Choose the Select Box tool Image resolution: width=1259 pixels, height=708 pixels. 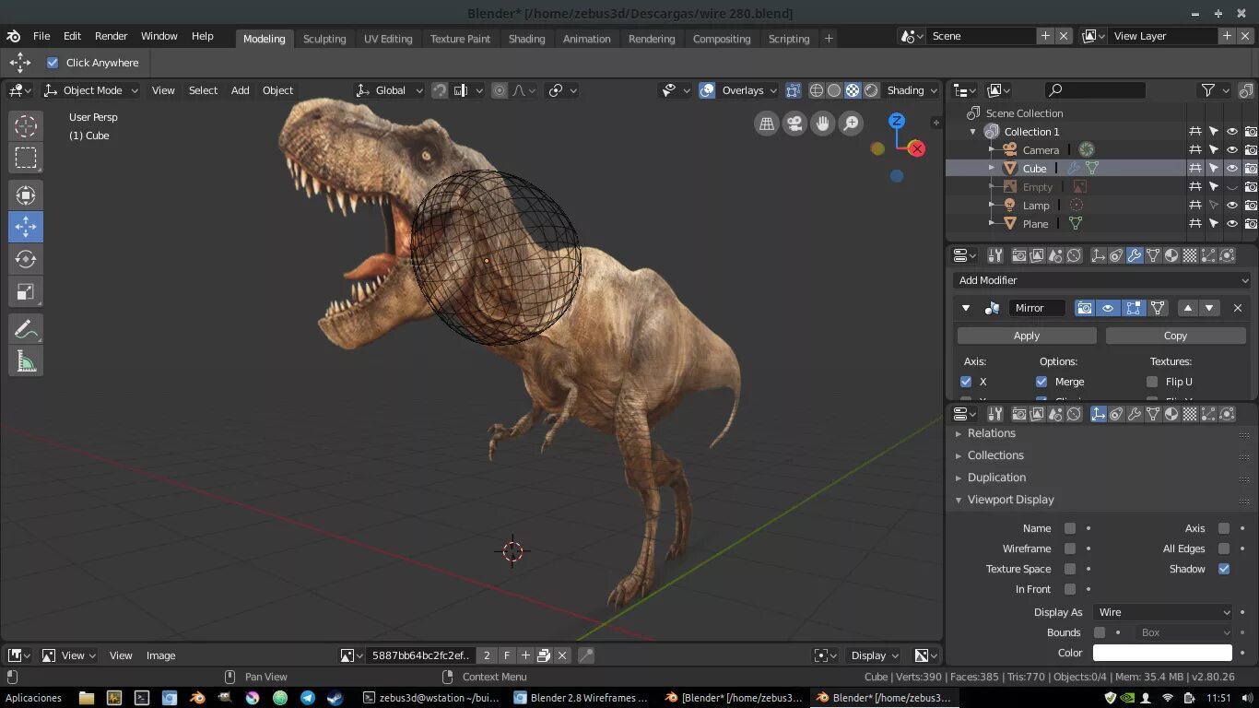[x=26, y=158]
